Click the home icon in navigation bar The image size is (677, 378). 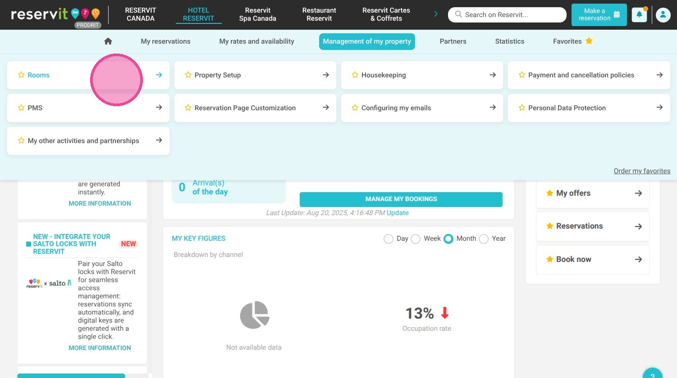pyautogui.click(x=108, y=41)
